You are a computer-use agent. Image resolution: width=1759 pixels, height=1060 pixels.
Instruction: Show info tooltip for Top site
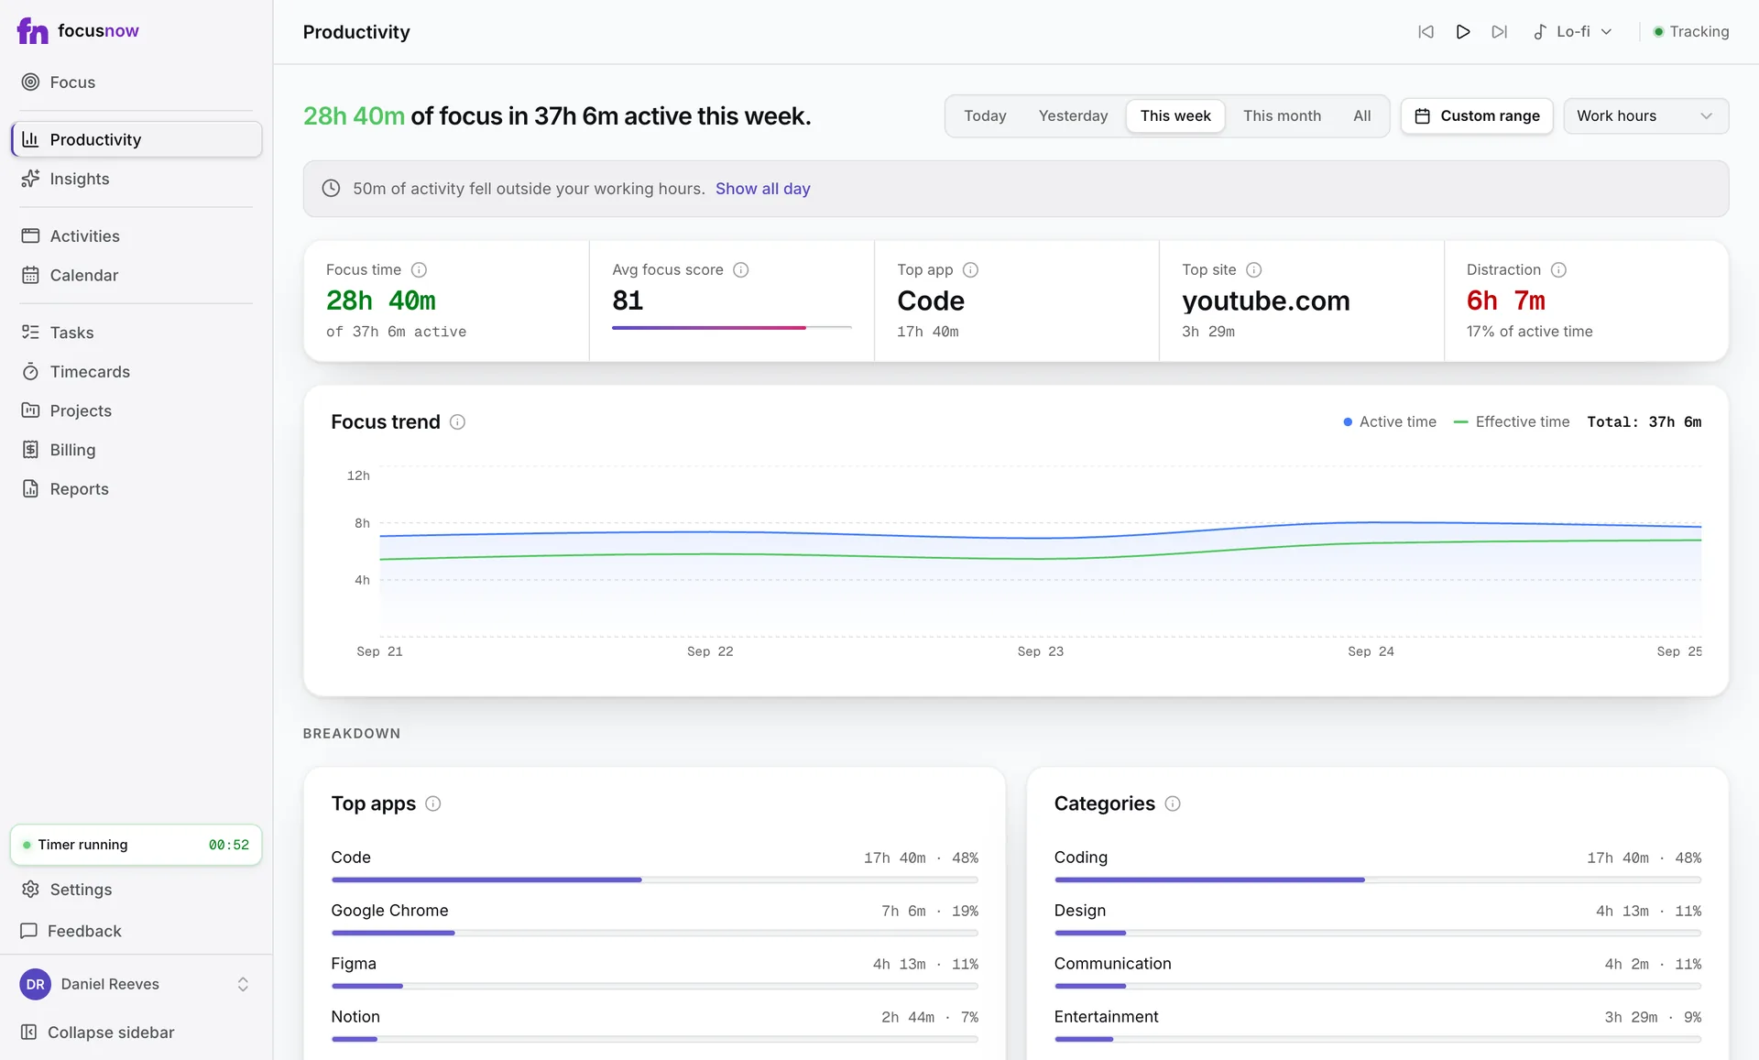[x=1254, y=270]
